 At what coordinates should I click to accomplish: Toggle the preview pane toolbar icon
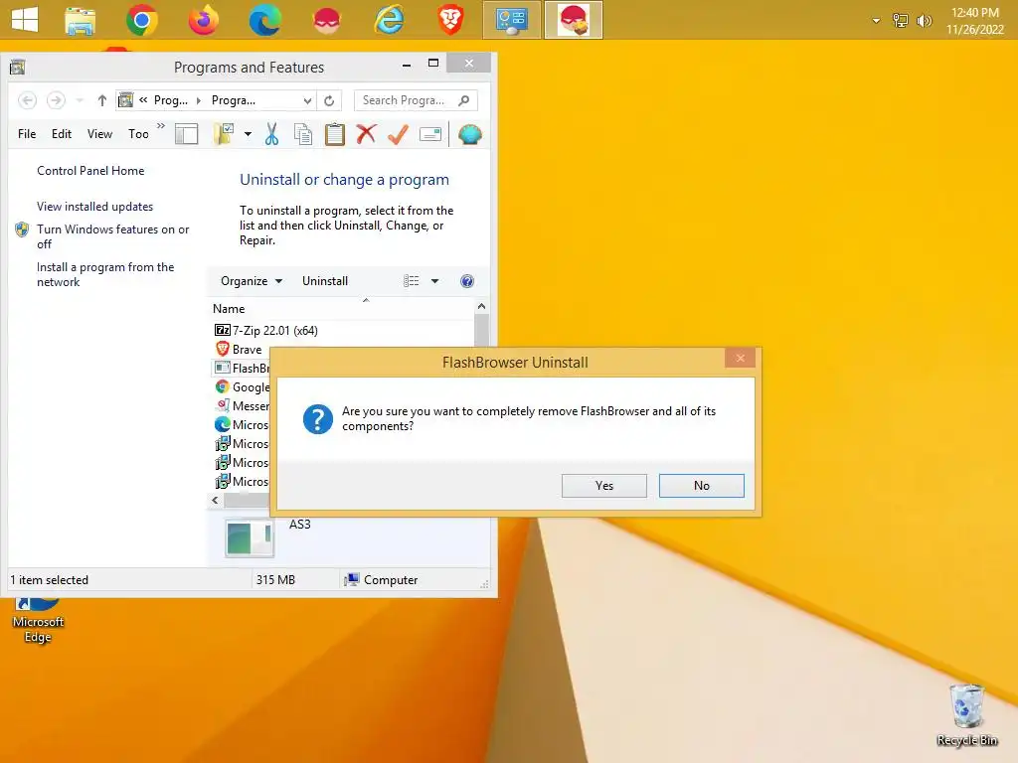click(x=186, y=134)
